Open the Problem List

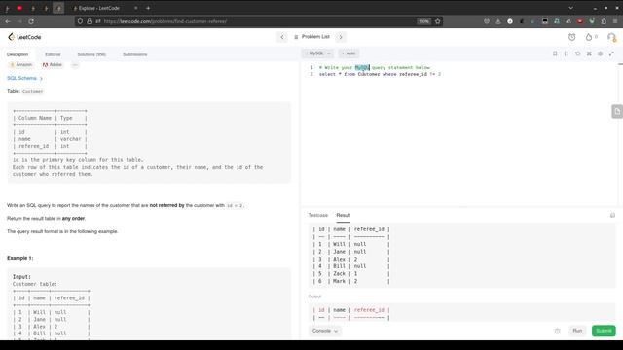[311, 37]
